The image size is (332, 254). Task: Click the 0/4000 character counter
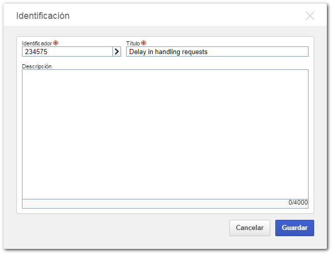pos(298,202)
